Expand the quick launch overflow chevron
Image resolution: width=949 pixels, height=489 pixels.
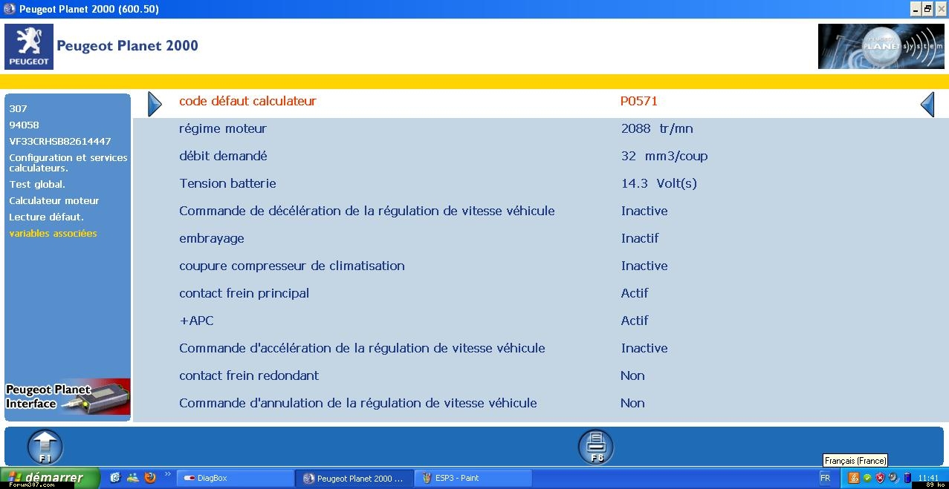point(167,475)
